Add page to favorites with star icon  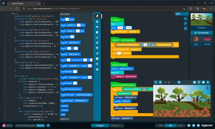click(x=184, y=9)
